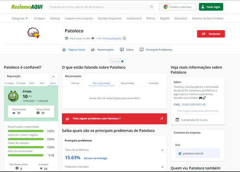Open Cadastre uma empresa link
This screenshot has width=240, height=172.
79,19
